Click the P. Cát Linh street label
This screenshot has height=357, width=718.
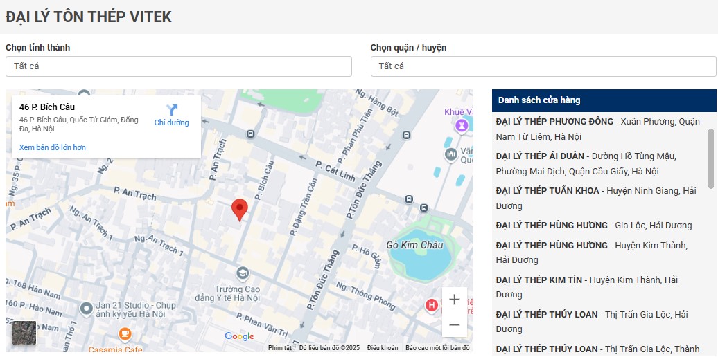pos(335,172)
